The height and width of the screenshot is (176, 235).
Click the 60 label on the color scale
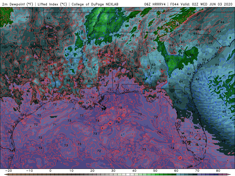(176, 171)
